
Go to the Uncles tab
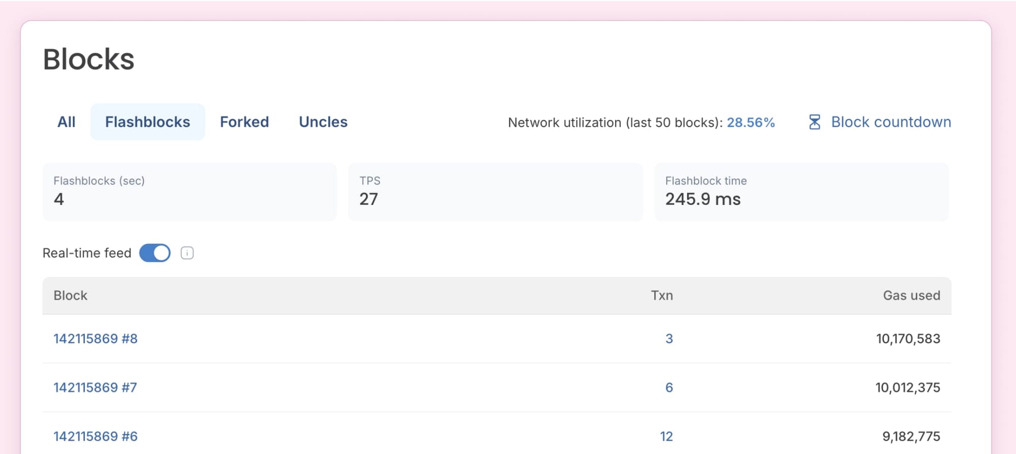(323, 122)
